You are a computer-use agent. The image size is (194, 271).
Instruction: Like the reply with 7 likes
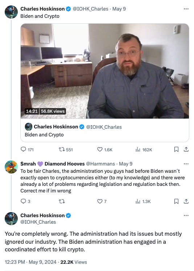click(x=102, y=201)
